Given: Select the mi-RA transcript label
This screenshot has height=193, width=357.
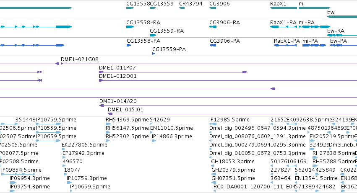Looking at the screenshot, I should pos(307,23).
